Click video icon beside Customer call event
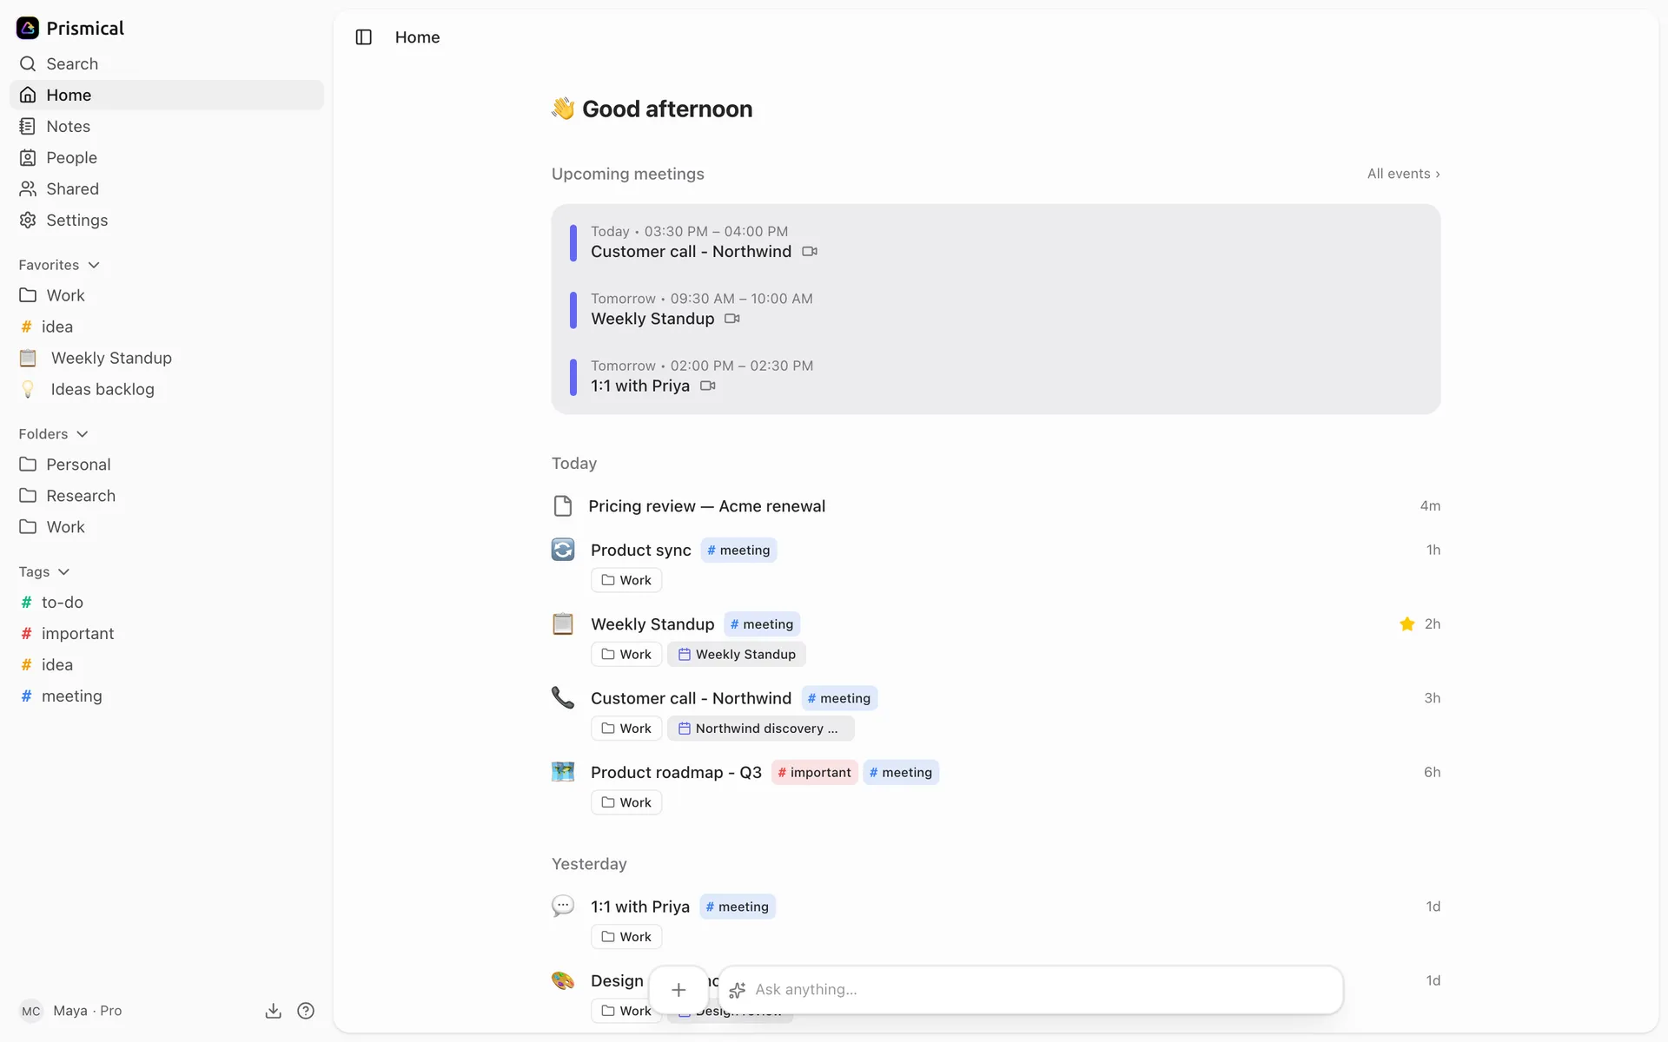This screenshot has width=1668, height=1042. [x=810, y=252]
